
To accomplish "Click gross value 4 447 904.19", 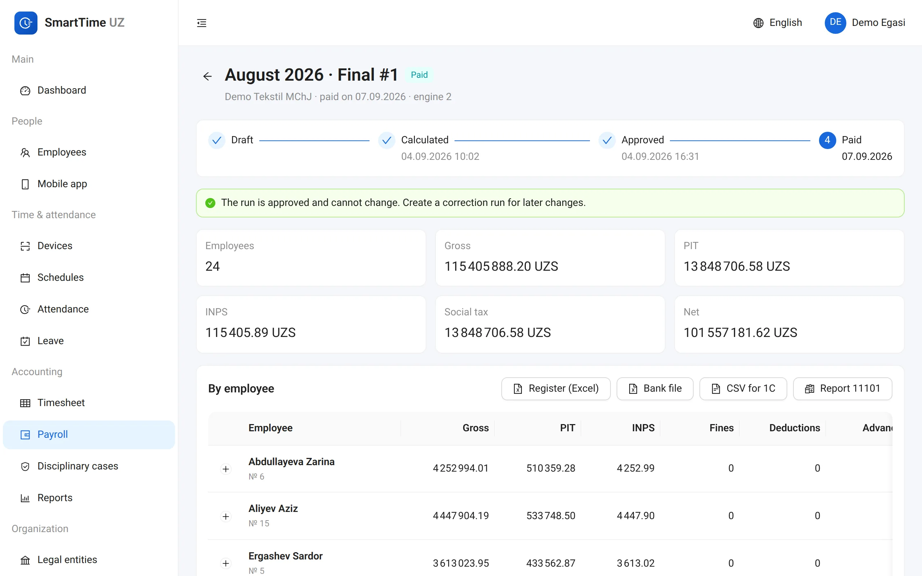I will pyautogui.click(x=461, y=516).
